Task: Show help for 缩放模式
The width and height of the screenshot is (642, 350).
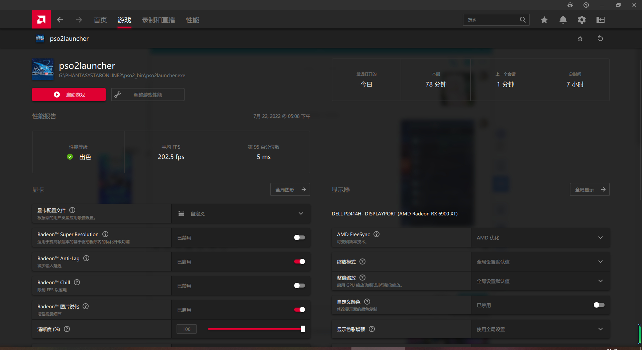Action: pyautogui.click(x=362, y=261)
